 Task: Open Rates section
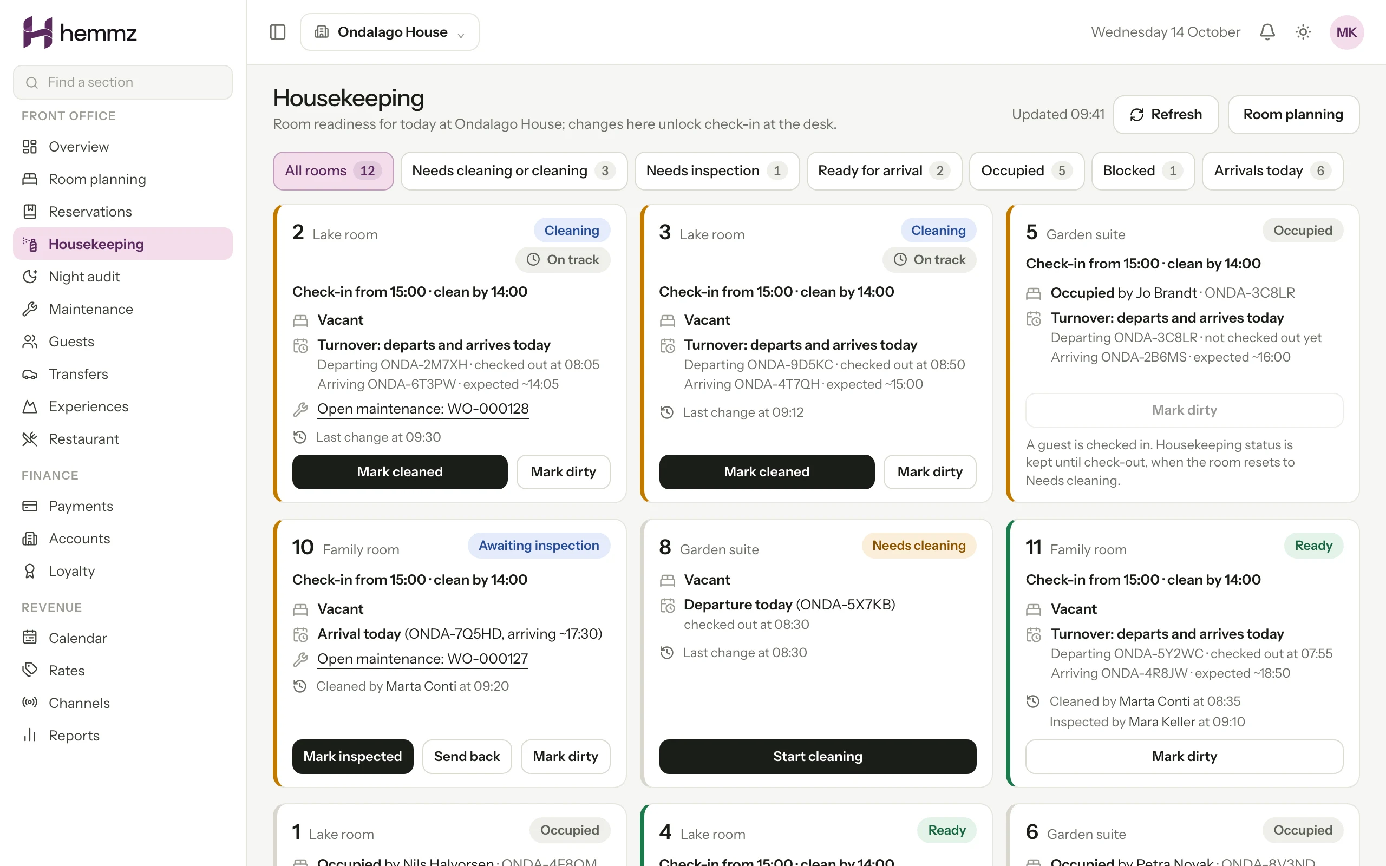[x=122, y=670]
